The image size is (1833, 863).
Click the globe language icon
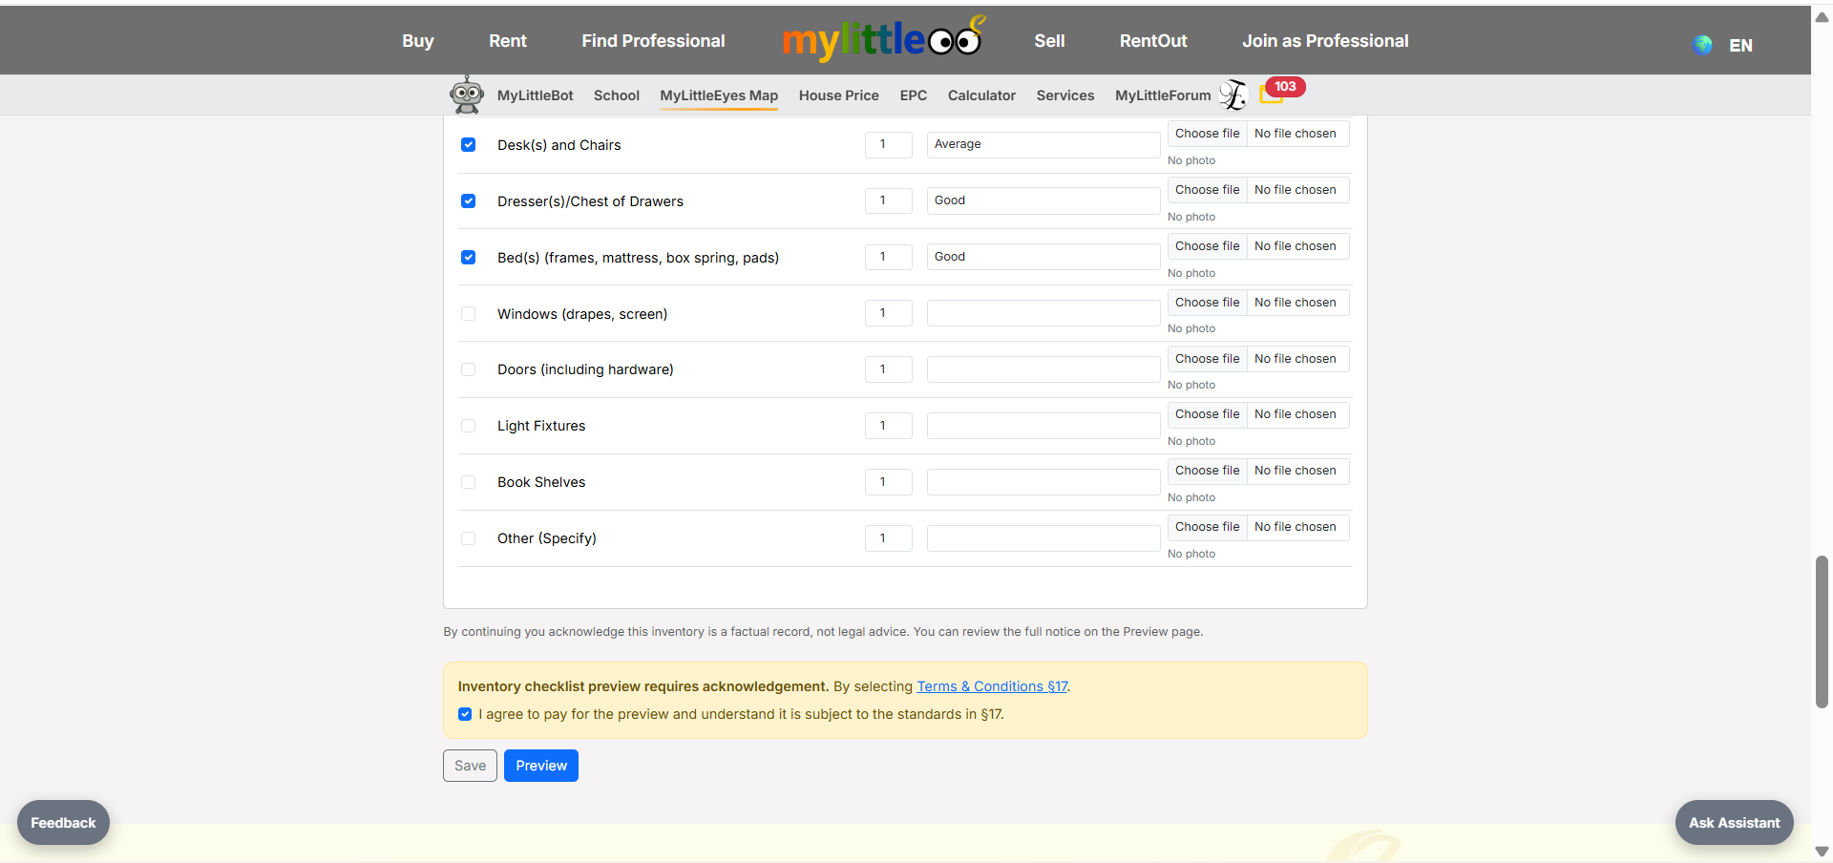(1702, 45)
